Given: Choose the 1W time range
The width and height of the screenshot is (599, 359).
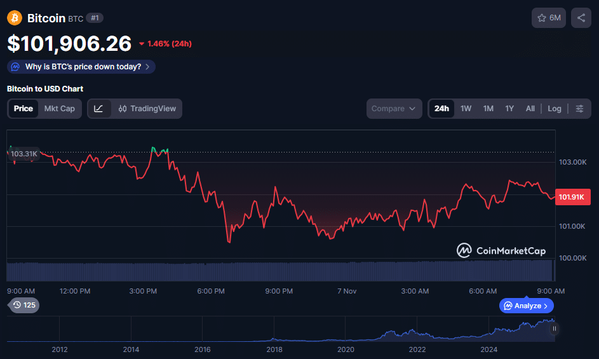Looking at the screenshot, I should click(466, 109).
